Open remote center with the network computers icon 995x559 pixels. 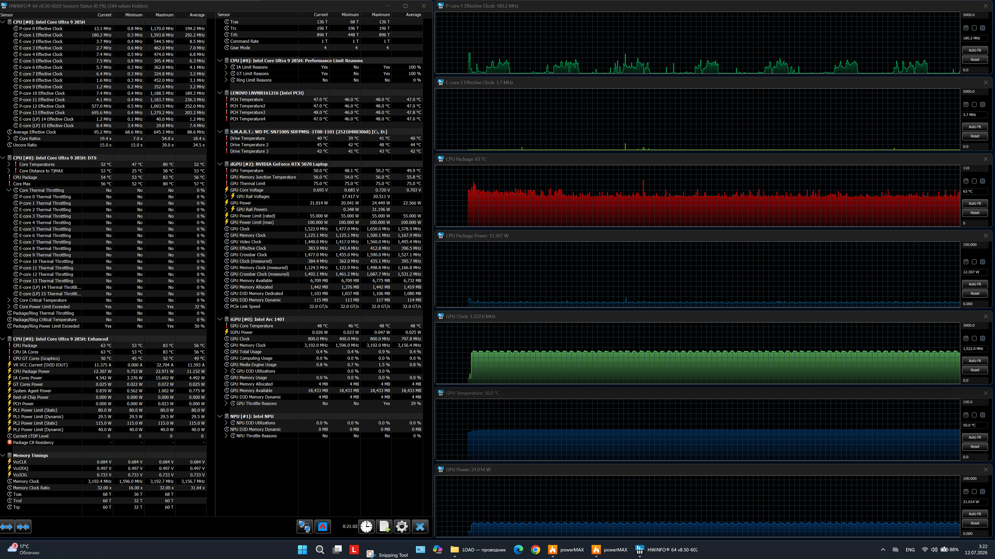click(x=305, y=526)
